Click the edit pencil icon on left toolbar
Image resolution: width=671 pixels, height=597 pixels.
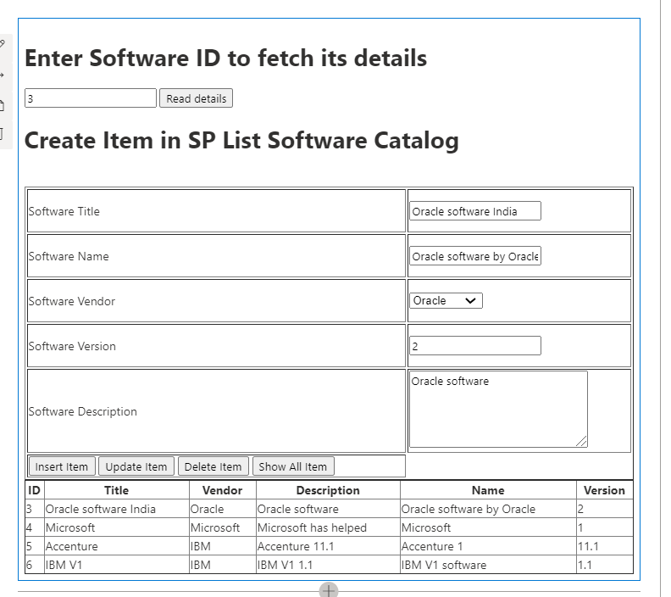point(3,43)
